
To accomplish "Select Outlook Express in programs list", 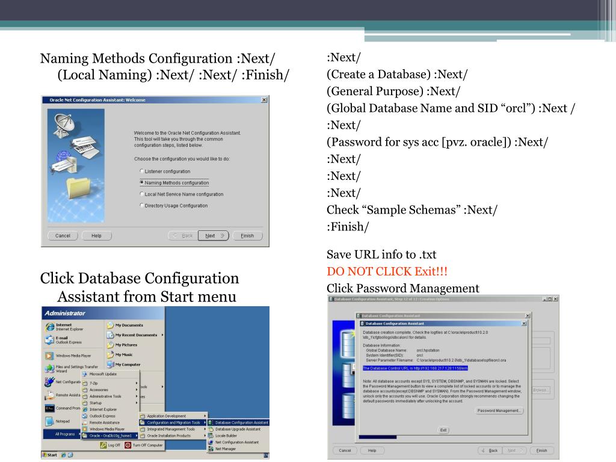I will click(110, 416).
